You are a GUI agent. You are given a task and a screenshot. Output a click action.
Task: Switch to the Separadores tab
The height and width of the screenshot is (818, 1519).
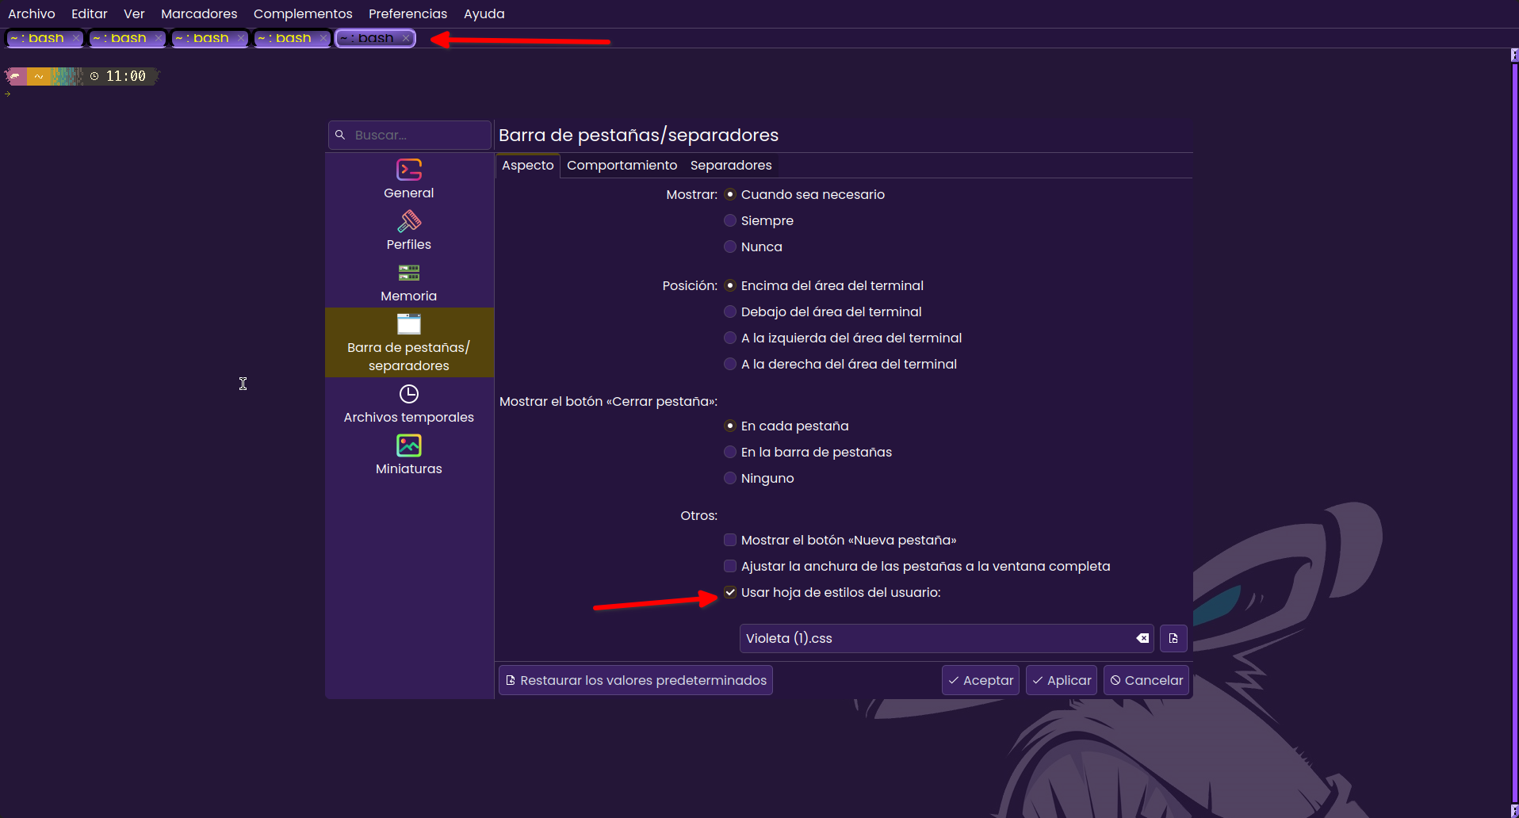tap(730, 165)
